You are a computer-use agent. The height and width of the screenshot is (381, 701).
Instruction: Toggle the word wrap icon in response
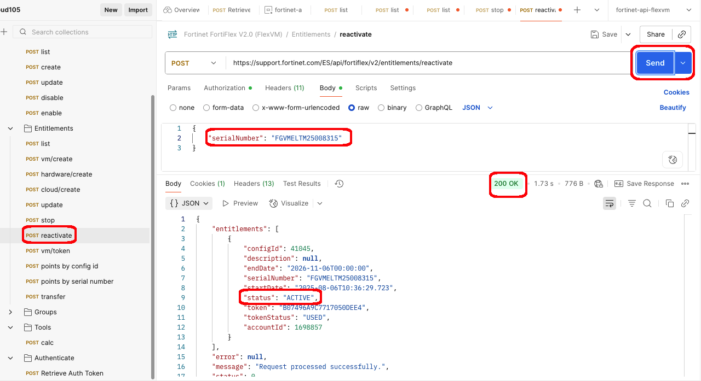(x=609, y=203)
